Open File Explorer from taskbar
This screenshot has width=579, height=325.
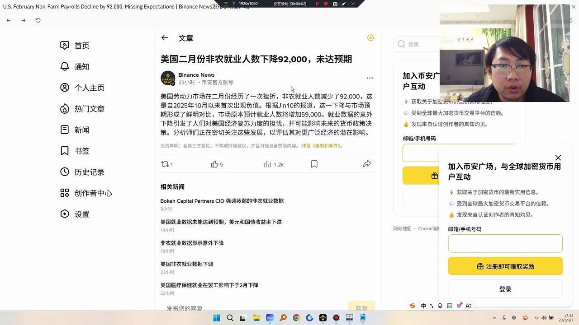coord(256,318)
